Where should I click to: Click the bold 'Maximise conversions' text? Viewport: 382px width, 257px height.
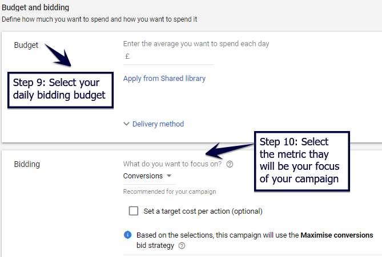337,235
